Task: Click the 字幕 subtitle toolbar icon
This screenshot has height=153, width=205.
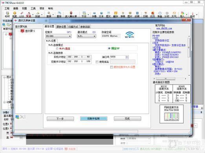Action: pyautogui.click(x=94, y=15)
